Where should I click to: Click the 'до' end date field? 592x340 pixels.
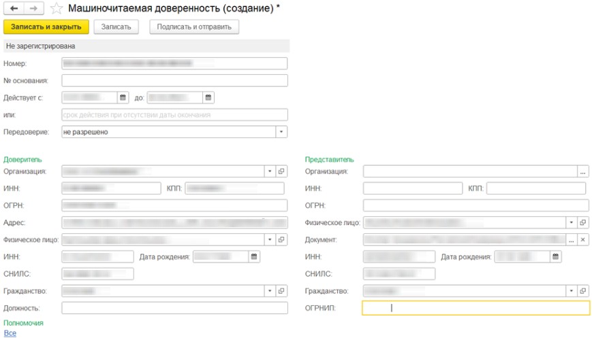click(x=175, y=98)
